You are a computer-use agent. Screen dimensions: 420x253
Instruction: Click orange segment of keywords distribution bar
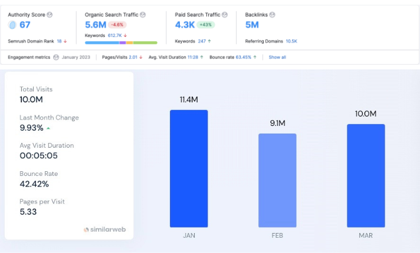click(130, 43)
